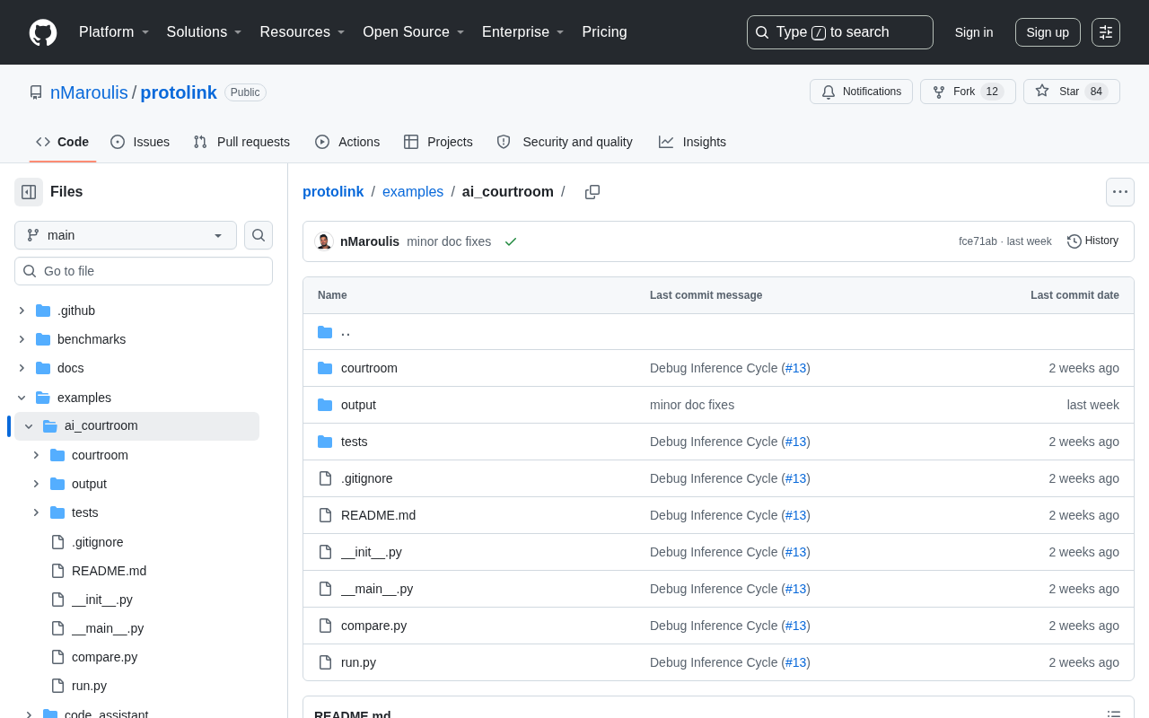Expand the sidebar courtroom folder chevron
1149x718 pixels.
point(36,455)
